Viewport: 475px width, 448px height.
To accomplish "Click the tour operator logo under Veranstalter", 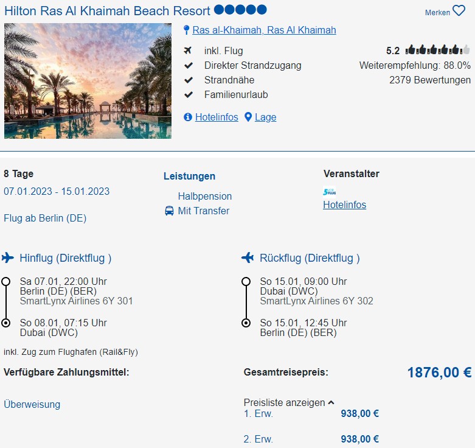I will click(x=330, y=192).
